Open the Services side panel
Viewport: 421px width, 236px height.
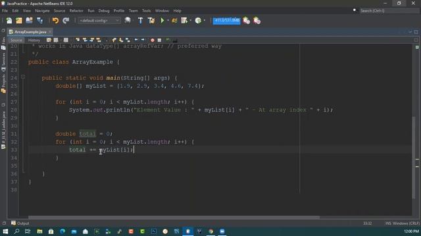click(x=3, y=62)
